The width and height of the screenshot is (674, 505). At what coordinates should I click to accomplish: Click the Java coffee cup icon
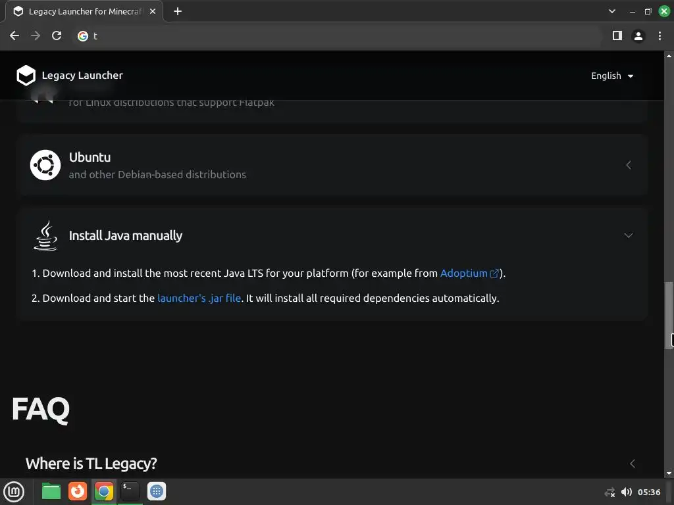click(x=45, y=236)
